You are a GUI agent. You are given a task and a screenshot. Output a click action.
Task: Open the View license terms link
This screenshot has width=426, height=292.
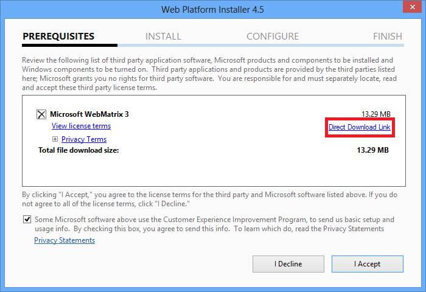(81, 126)
